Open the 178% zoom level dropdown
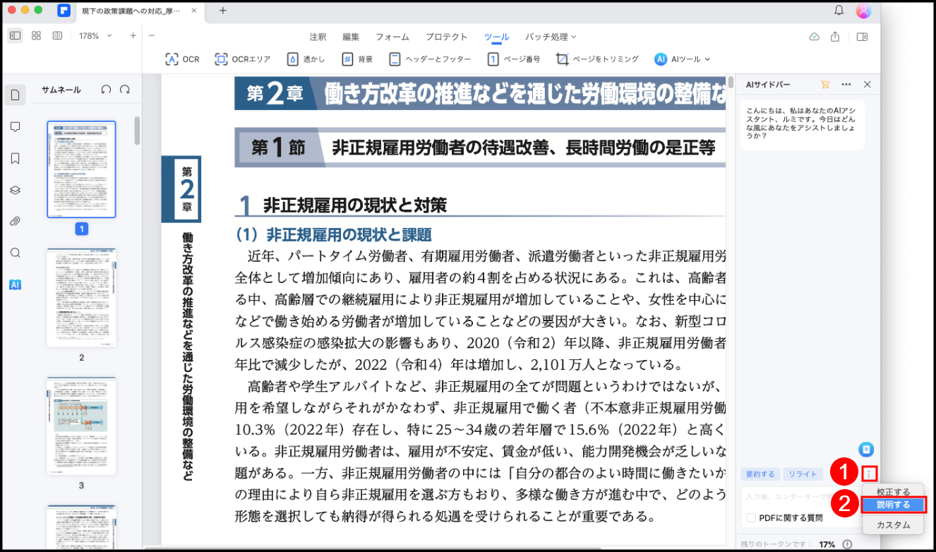The image size is (936, 552). 95,35
